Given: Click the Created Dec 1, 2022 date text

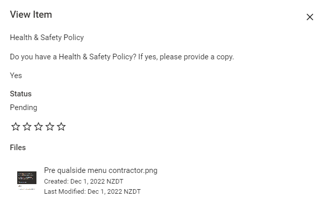Looking at the screenshot, I should (84, 181).
